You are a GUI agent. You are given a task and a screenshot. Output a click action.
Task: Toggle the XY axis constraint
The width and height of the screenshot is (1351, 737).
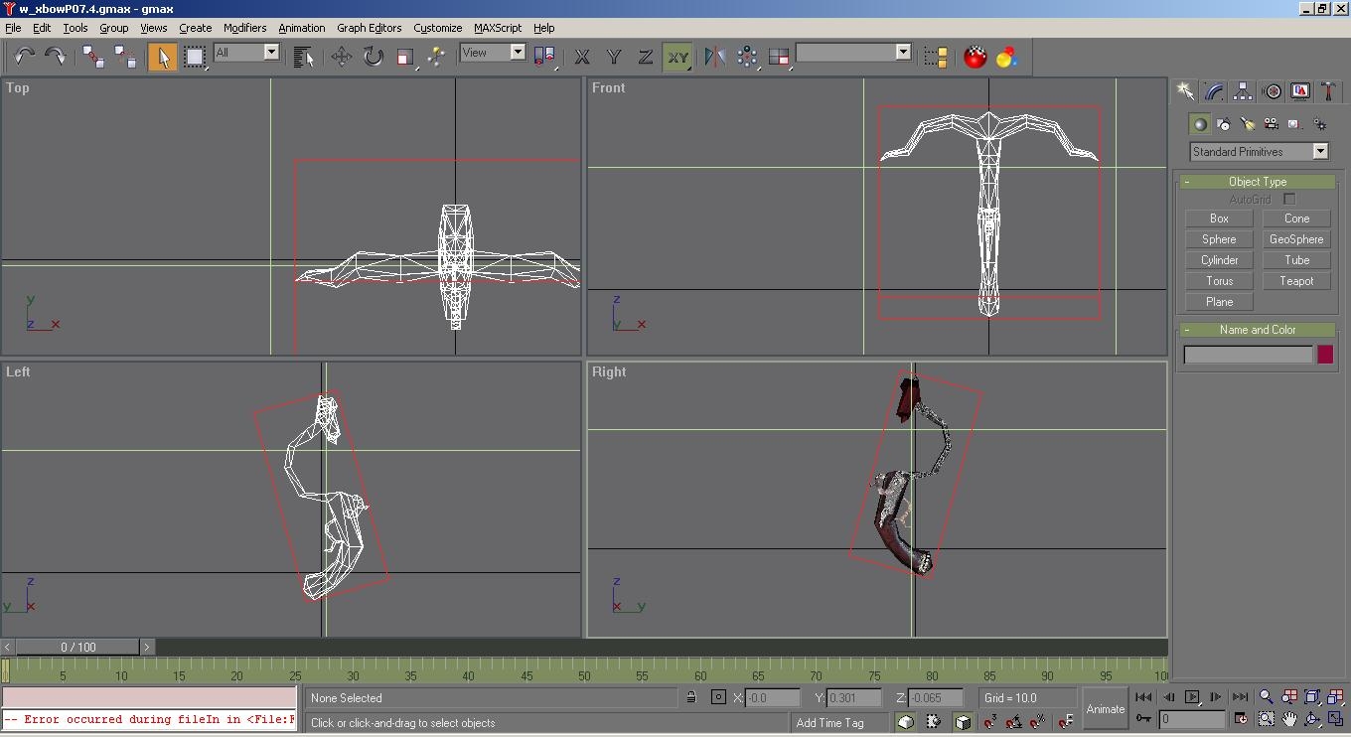tap(677, 57)
